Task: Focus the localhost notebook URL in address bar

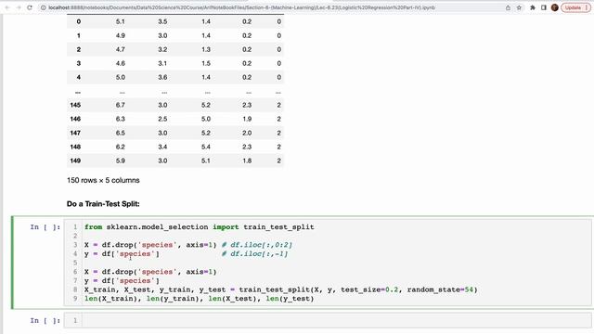Action: [241, 7]
